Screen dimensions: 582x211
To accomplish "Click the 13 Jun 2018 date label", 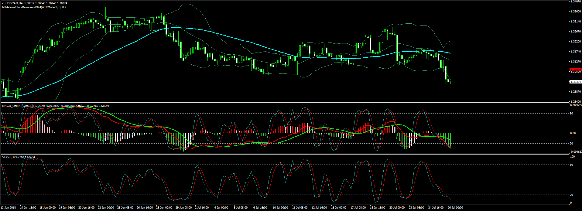I will 9,208.
